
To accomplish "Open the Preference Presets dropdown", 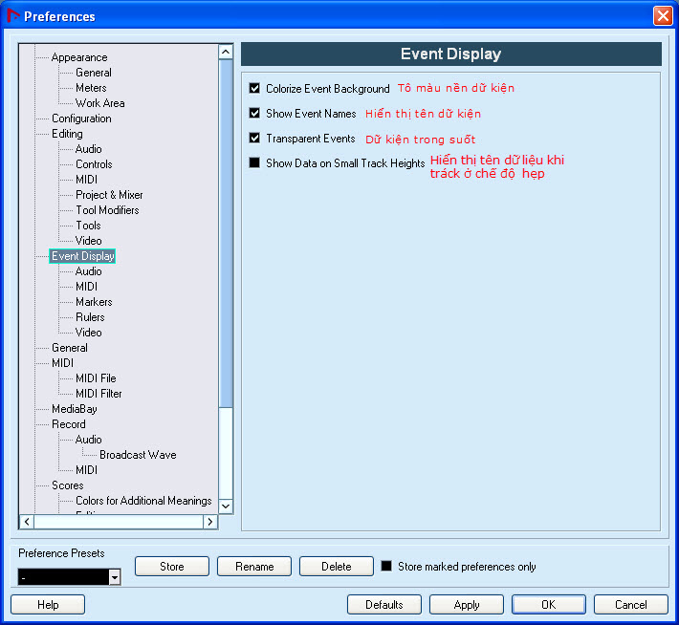I will pyautogui.click(x=115, y=577).
